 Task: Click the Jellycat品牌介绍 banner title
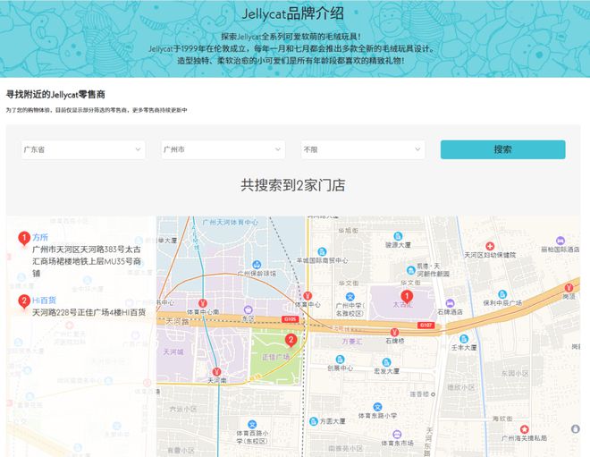pos(292,13)
